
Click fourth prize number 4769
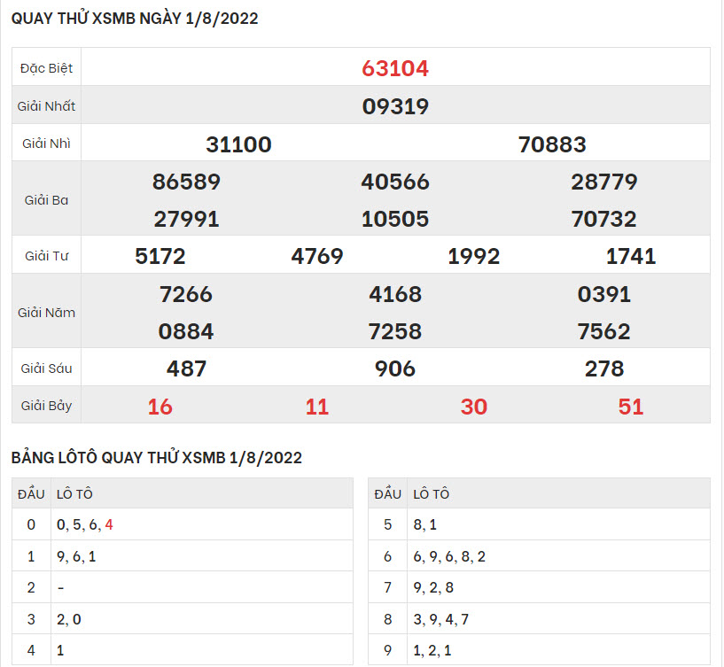click(317, 257)
